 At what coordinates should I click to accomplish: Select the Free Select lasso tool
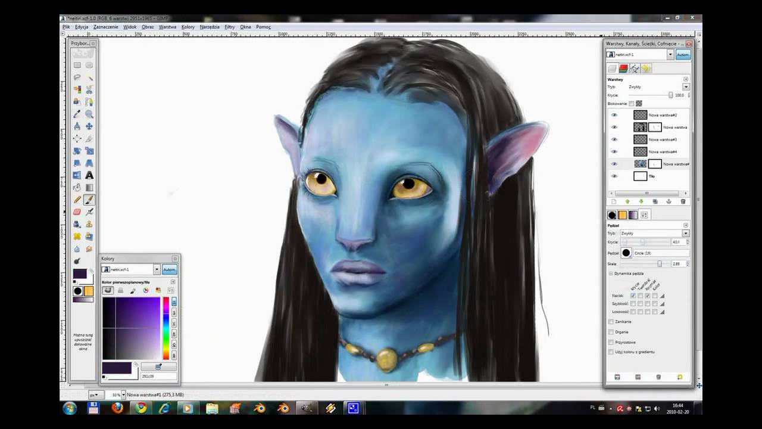tap(77, 77)
